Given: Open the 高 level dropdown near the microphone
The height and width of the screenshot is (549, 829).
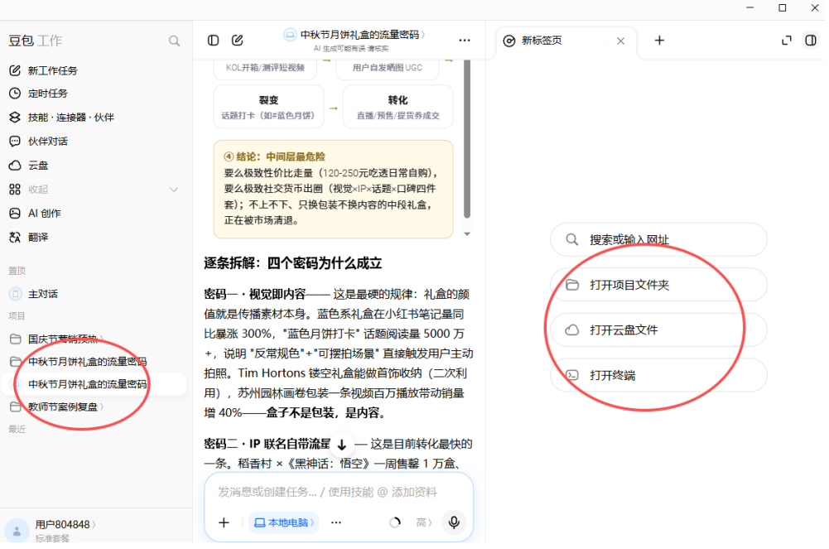Looking at the screenshot, I should [423, 523].
